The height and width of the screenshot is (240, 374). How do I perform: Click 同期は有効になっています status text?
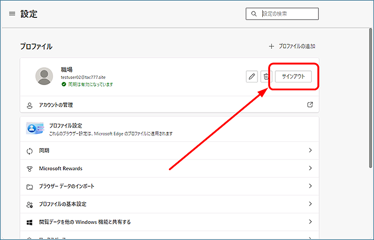(91, 85)
